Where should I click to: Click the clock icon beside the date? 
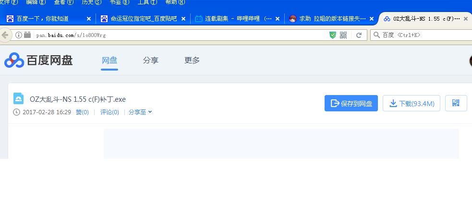16,112
